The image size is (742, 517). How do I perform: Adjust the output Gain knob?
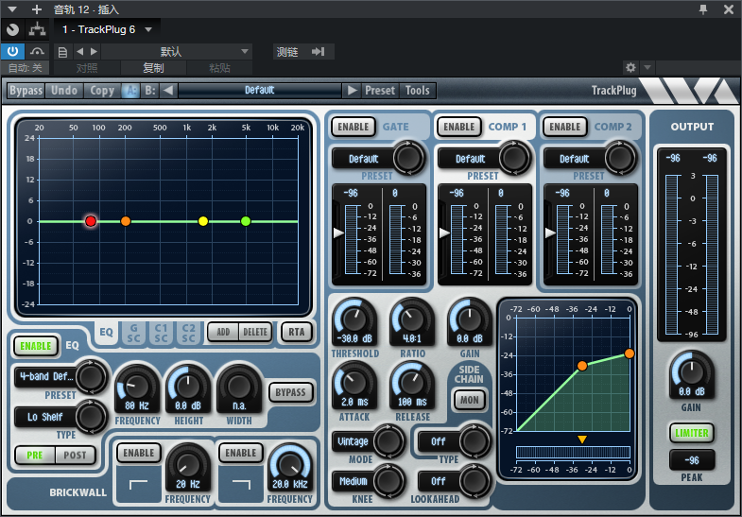pyautogui.click(x=691, y=372)
